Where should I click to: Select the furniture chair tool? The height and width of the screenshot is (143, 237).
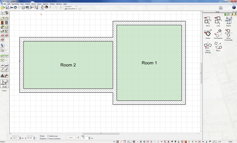pos(2,45)
